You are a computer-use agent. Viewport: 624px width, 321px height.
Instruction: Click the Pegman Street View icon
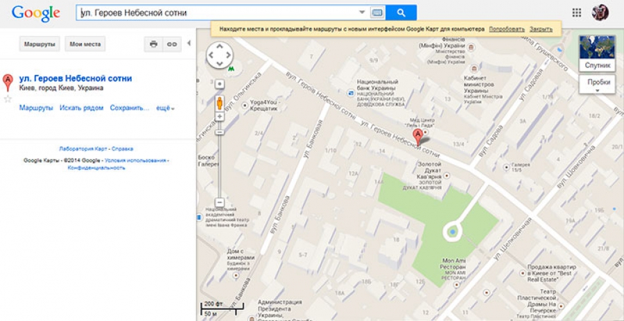point(220,103)
